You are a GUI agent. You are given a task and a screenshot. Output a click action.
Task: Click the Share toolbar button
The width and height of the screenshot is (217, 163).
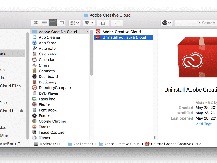pyautogui.click(x=103, y=23)
